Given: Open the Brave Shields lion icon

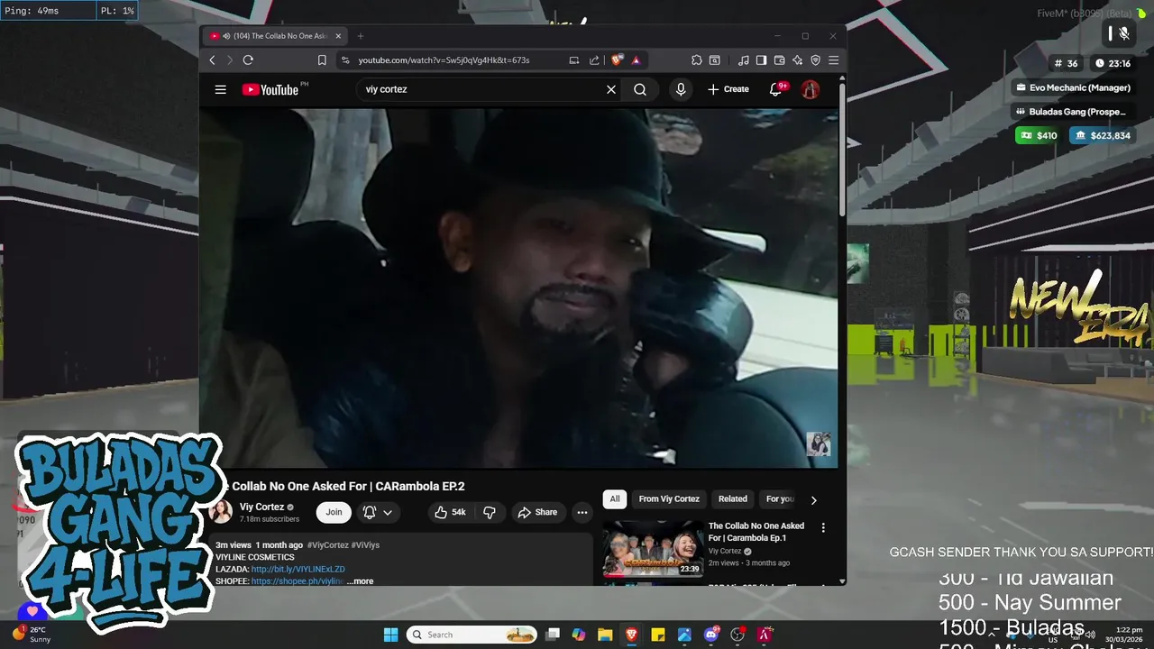Looking at the screenshot, I should click(617, 60).
